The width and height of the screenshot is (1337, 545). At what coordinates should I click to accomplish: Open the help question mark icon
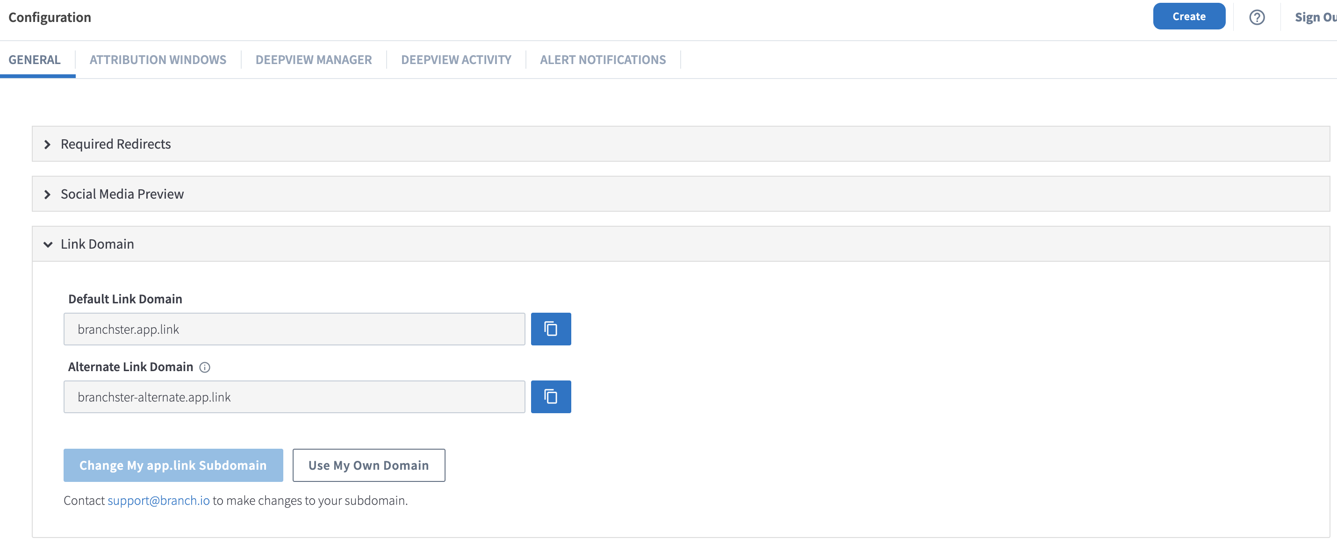[x=1257, y=17]
